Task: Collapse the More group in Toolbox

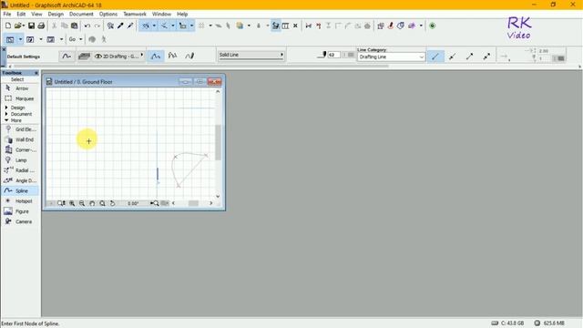Action: tap(13, 120)
